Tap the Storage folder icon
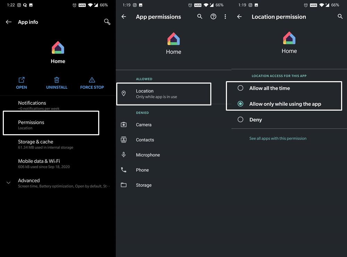347x257 pixels. tap(124, 185)
